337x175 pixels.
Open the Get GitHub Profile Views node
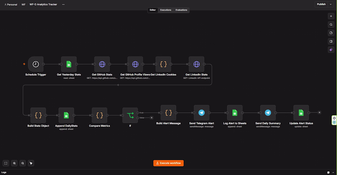[x=135, y=64]
